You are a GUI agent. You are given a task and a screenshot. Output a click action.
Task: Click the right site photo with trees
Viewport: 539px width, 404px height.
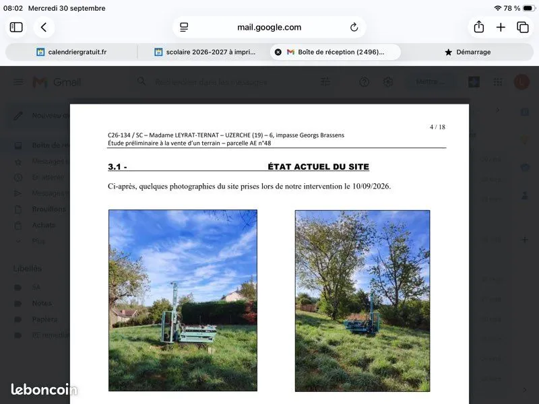pyautogui.click(x=362, y=300)
